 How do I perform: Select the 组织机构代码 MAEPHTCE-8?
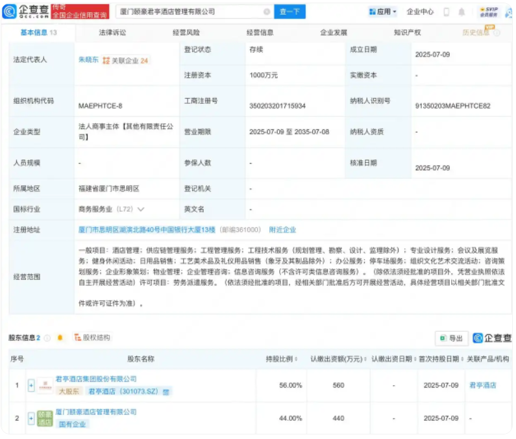tap(100, 106)
